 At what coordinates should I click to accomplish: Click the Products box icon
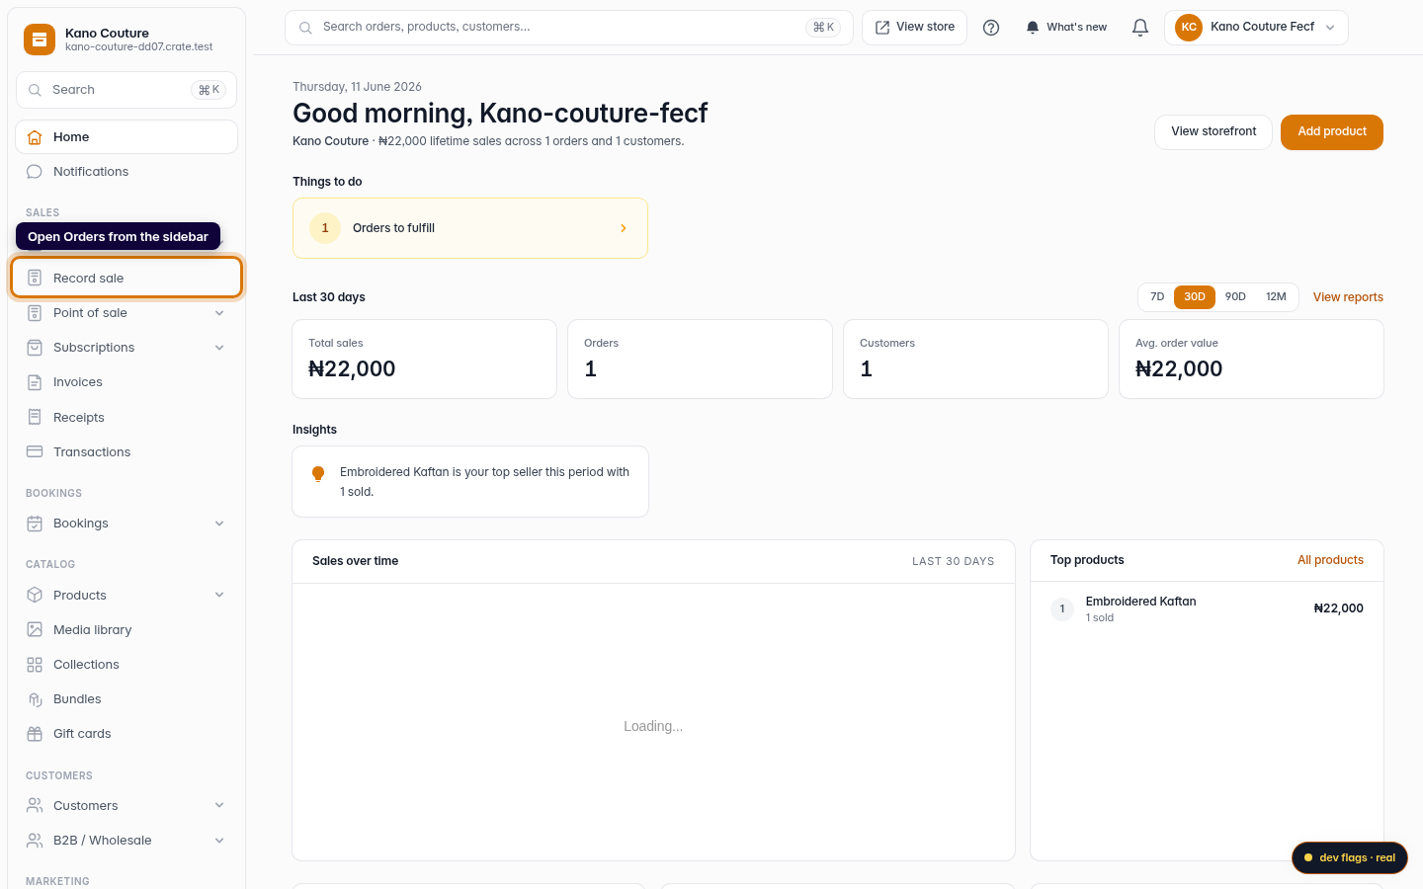click(35, 595)
